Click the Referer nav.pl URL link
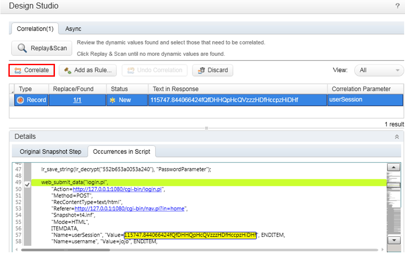This screenshot has height=254, width=405. pos(129,208)
